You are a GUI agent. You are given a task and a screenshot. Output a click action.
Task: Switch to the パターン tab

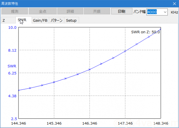pos(57,21)
